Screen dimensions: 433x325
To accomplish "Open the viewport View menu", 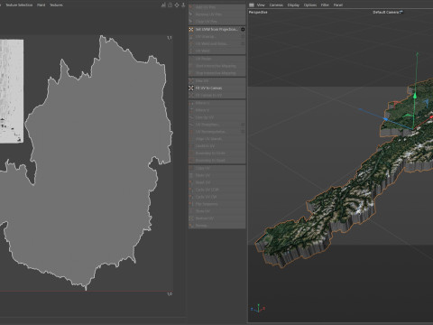I will (261, 5).
